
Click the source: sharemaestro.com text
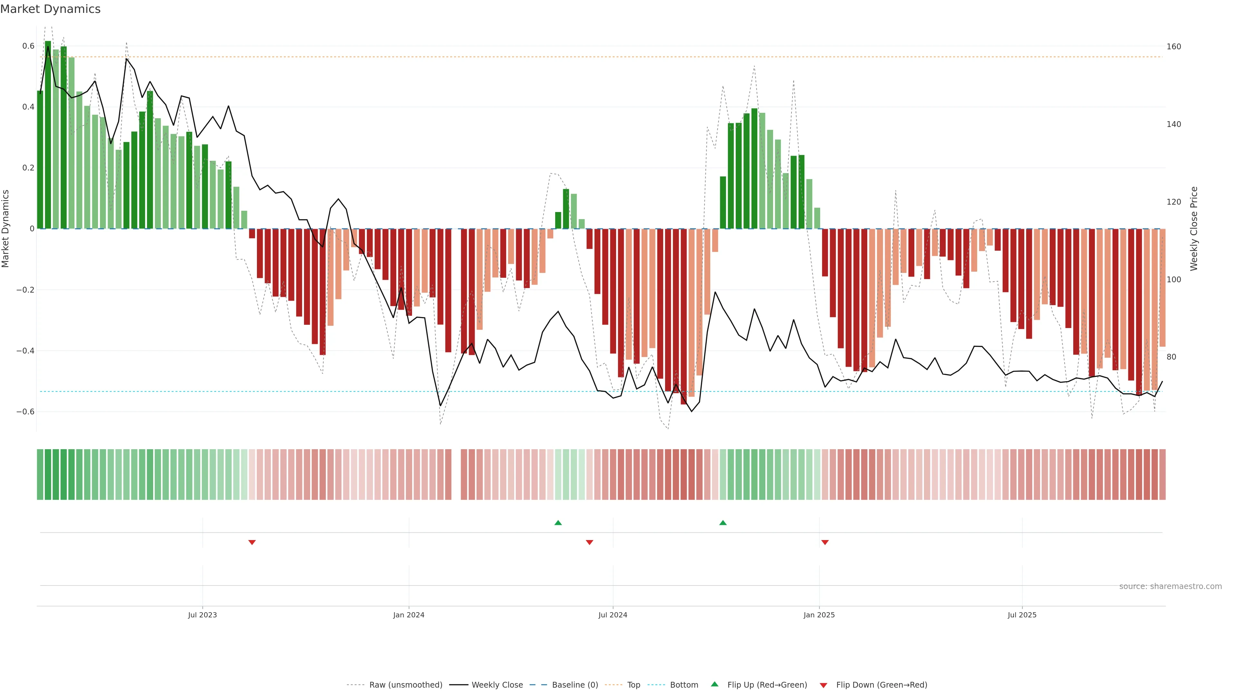[1170, 586]
